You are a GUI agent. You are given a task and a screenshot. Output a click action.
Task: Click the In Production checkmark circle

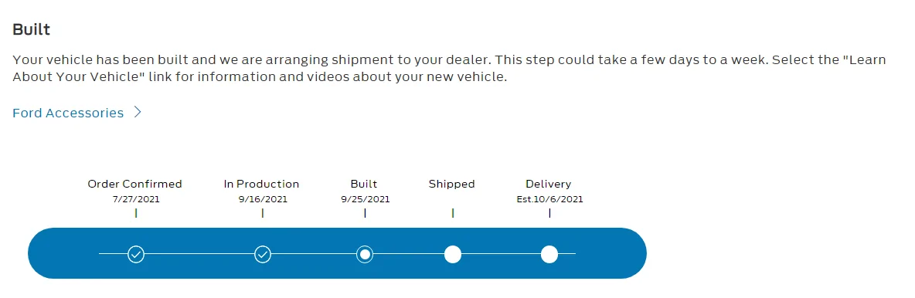pyautogui.click(x=263, y=254)
